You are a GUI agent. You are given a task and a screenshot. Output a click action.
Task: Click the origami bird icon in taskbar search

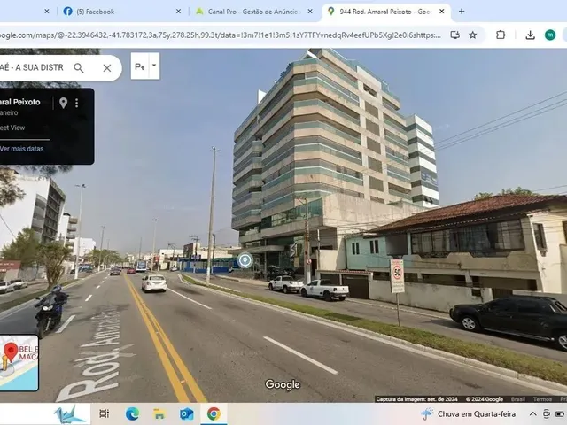[70, 414]
